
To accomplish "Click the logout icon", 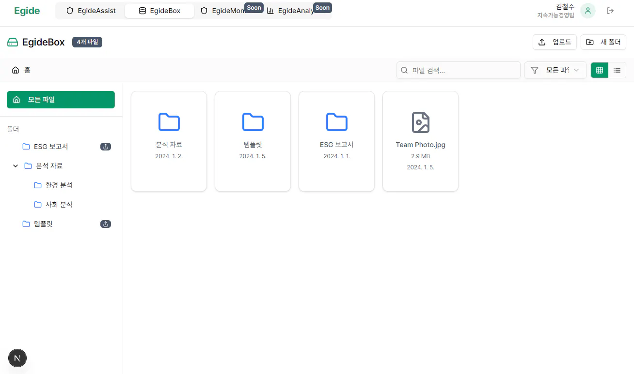I will click(x=610, y=11).
